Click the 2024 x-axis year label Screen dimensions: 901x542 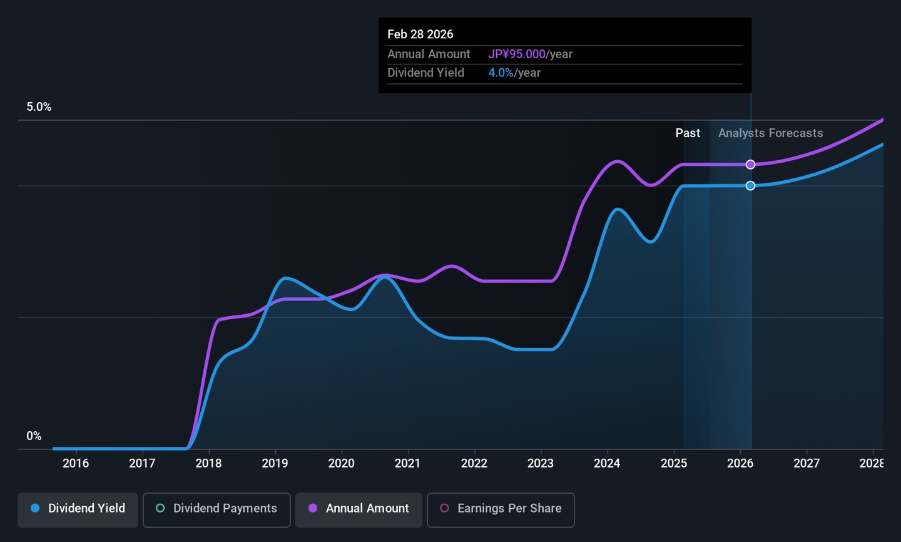pos(607,464)
